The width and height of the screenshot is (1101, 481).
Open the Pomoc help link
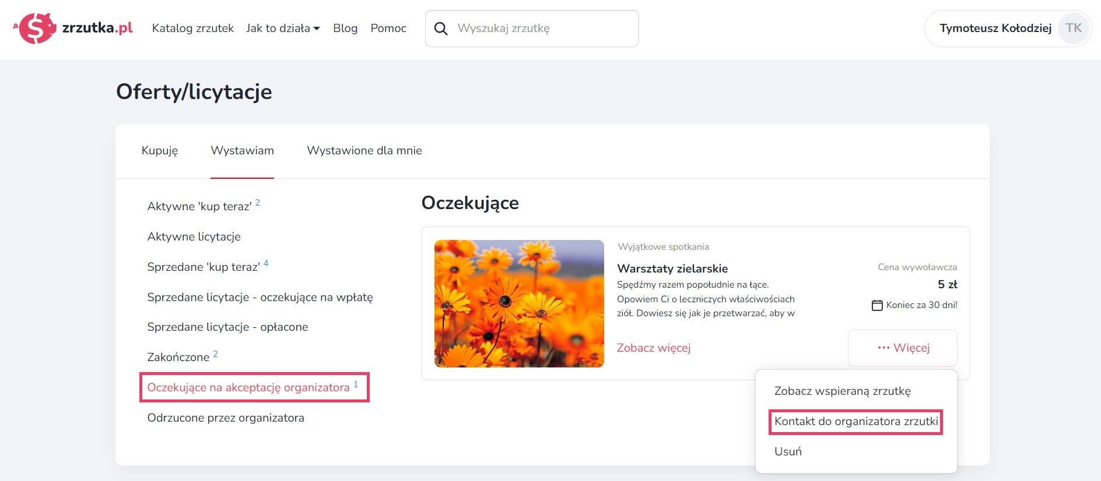tap(388, 28)
